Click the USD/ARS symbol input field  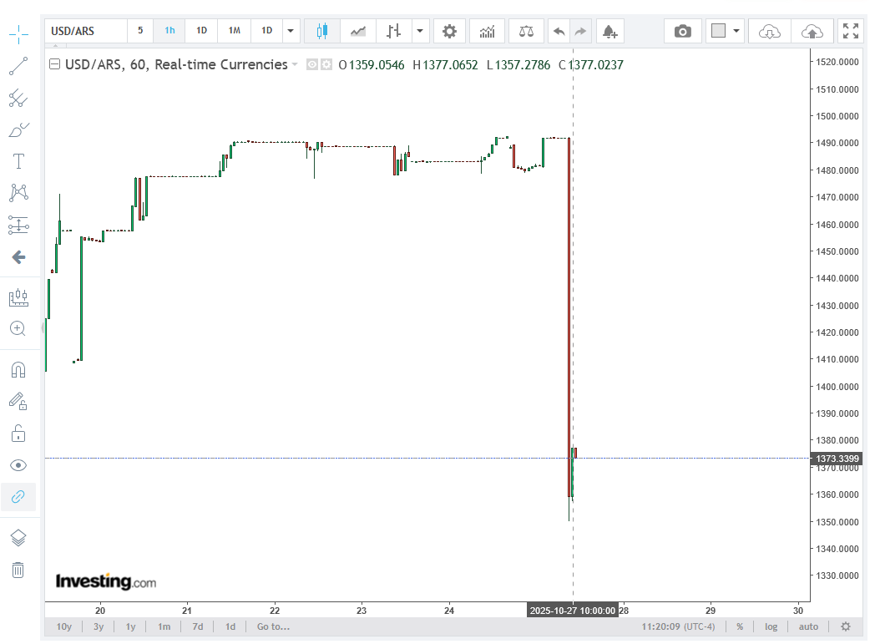[87, 31]
